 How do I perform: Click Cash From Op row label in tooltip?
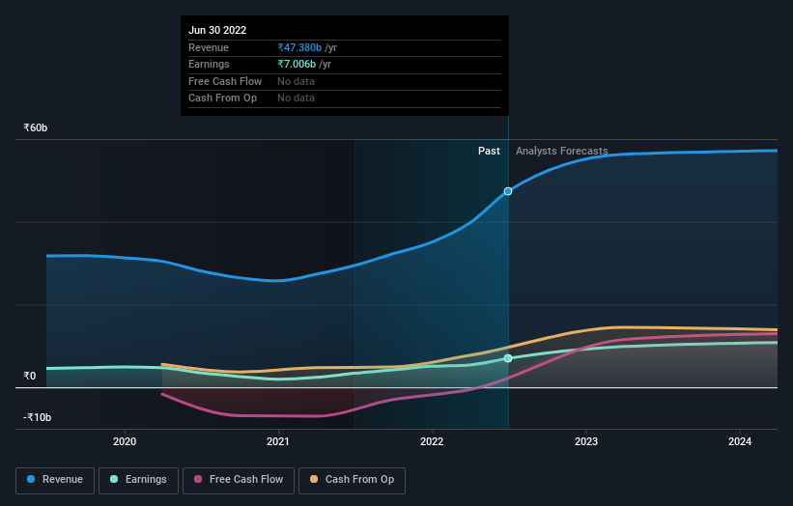pyautogui.click(x=222, y=98)
